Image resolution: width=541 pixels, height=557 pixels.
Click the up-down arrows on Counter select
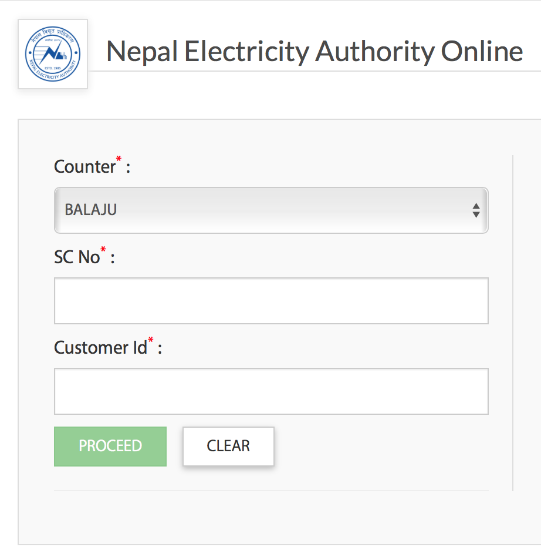coord(476,210)
